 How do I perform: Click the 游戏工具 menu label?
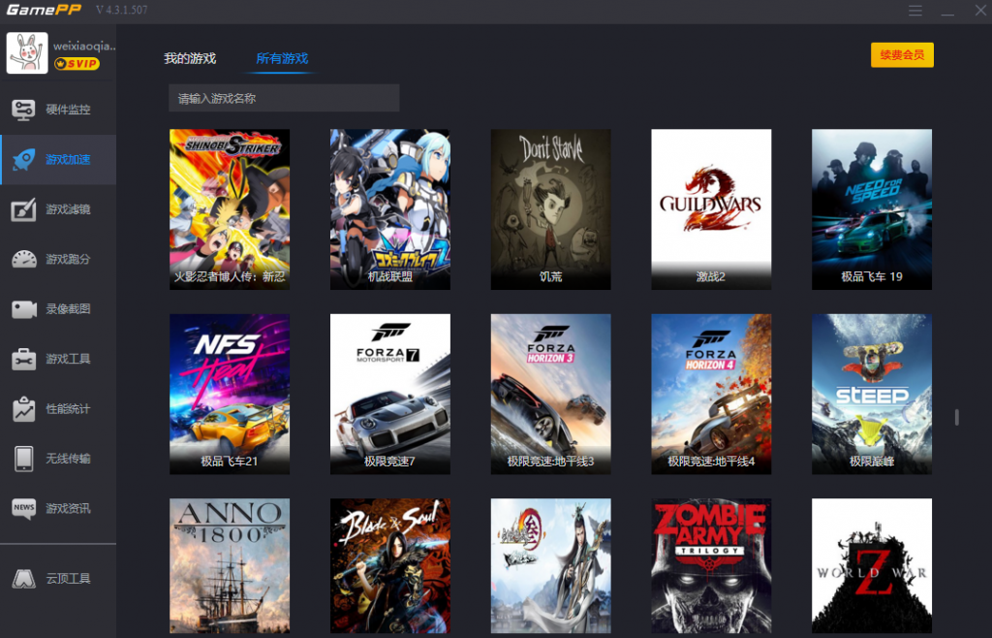click(x=68, y=359)
